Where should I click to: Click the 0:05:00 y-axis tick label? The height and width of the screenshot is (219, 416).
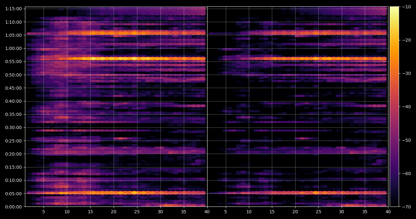(13, 194)
